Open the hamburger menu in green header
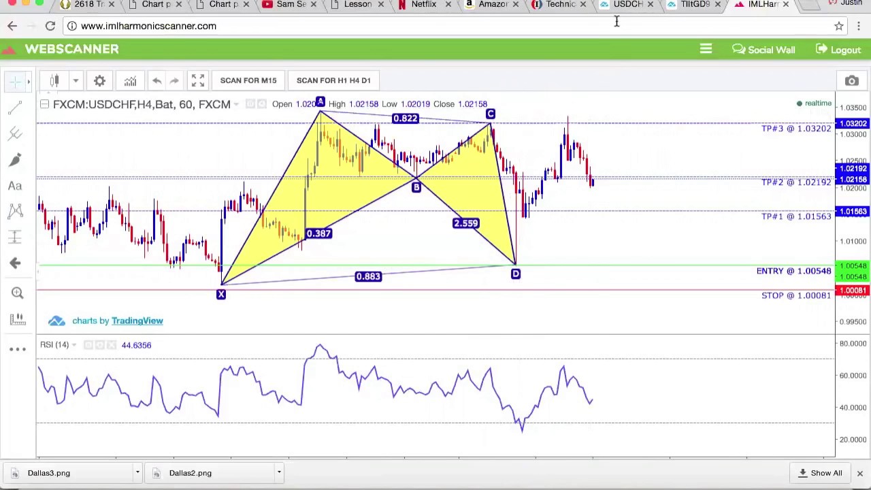 (706, 49)
